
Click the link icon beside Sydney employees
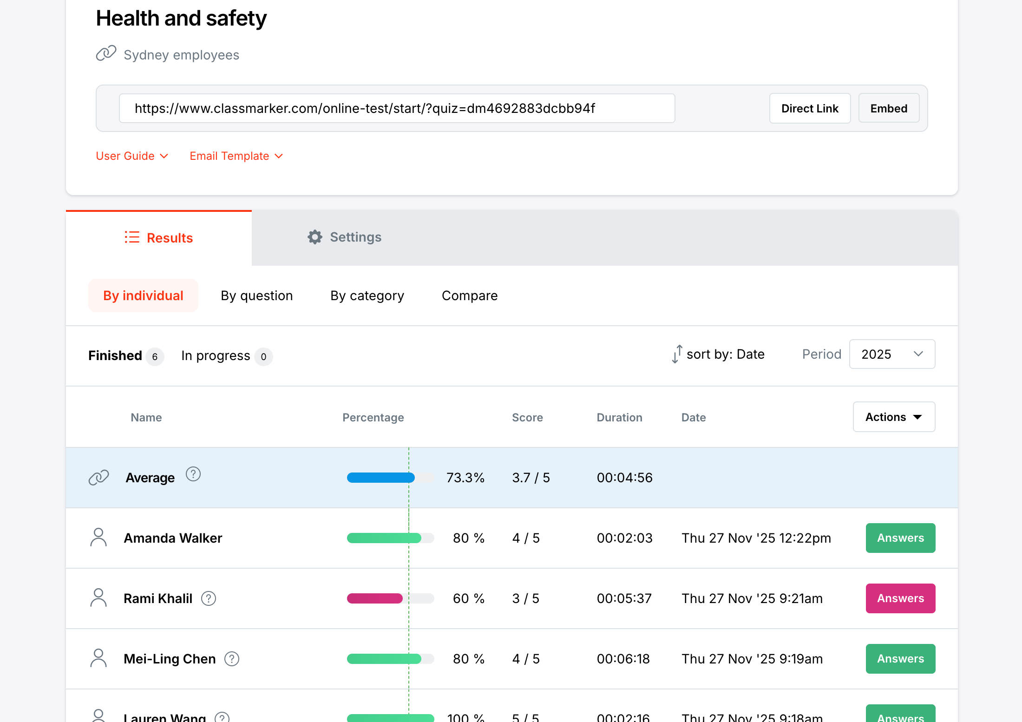coord(106,54)
